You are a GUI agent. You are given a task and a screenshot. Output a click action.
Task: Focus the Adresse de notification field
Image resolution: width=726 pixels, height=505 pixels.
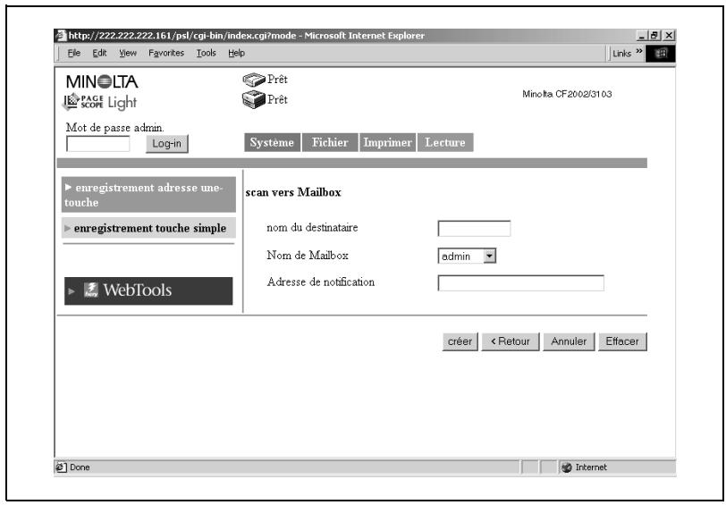[521, 282]
